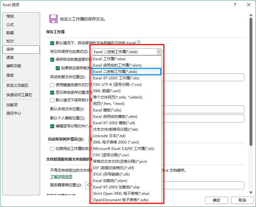
Task: Click the vertical scrollbar thumb
Action: coord(251,82)
